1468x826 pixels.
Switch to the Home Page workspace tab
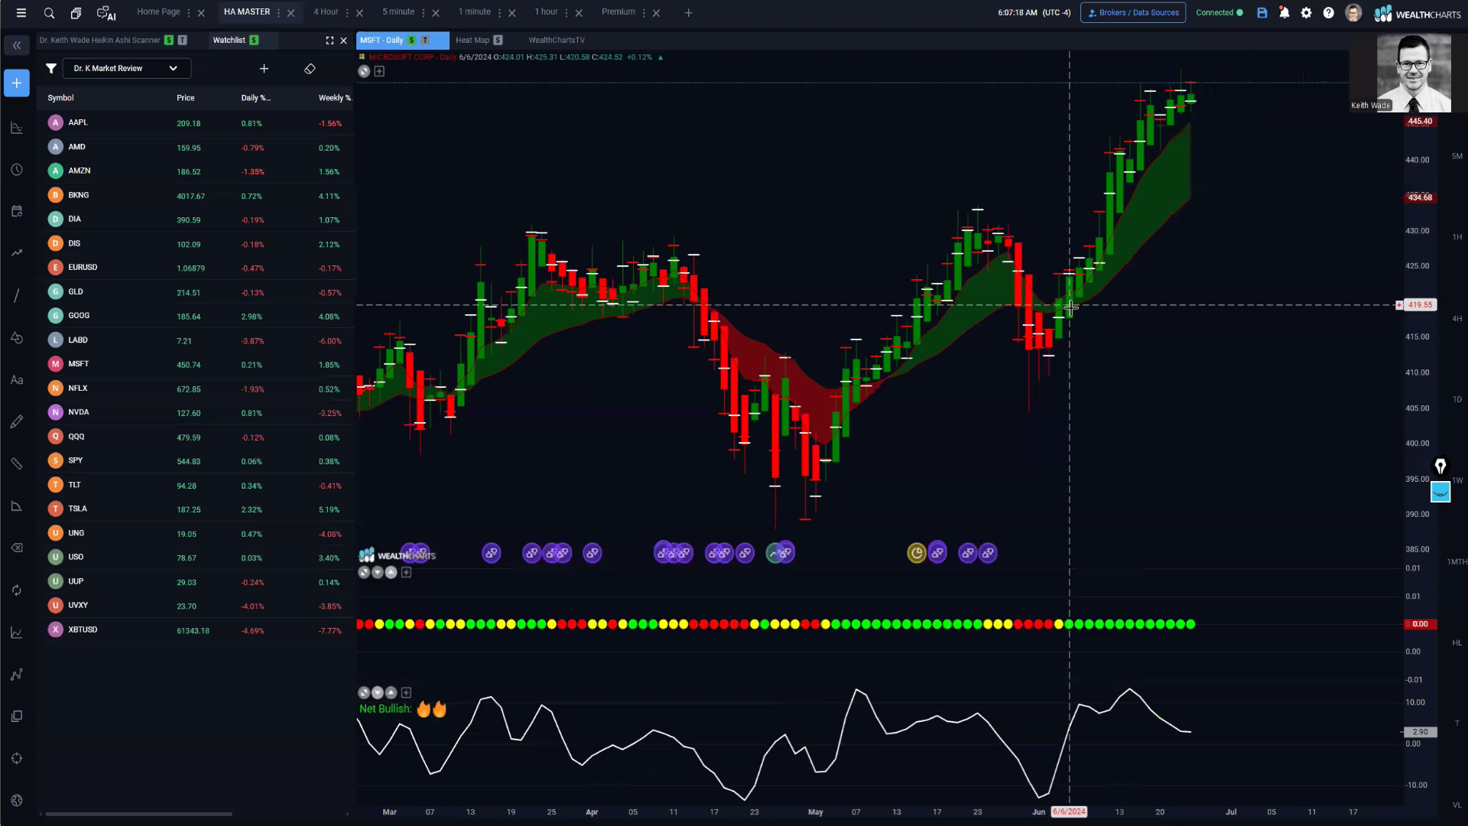pos(158,12)
